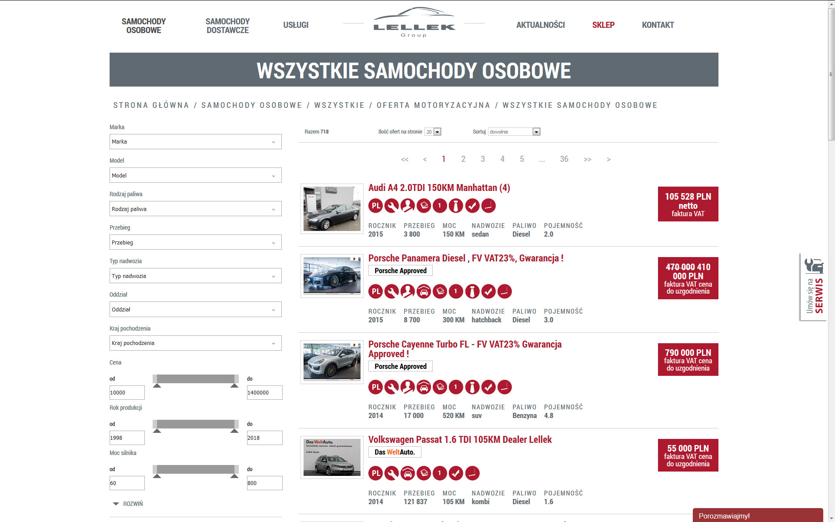
Task: Open the Ilość ofert na stronie dropdown
Action: 433,132
